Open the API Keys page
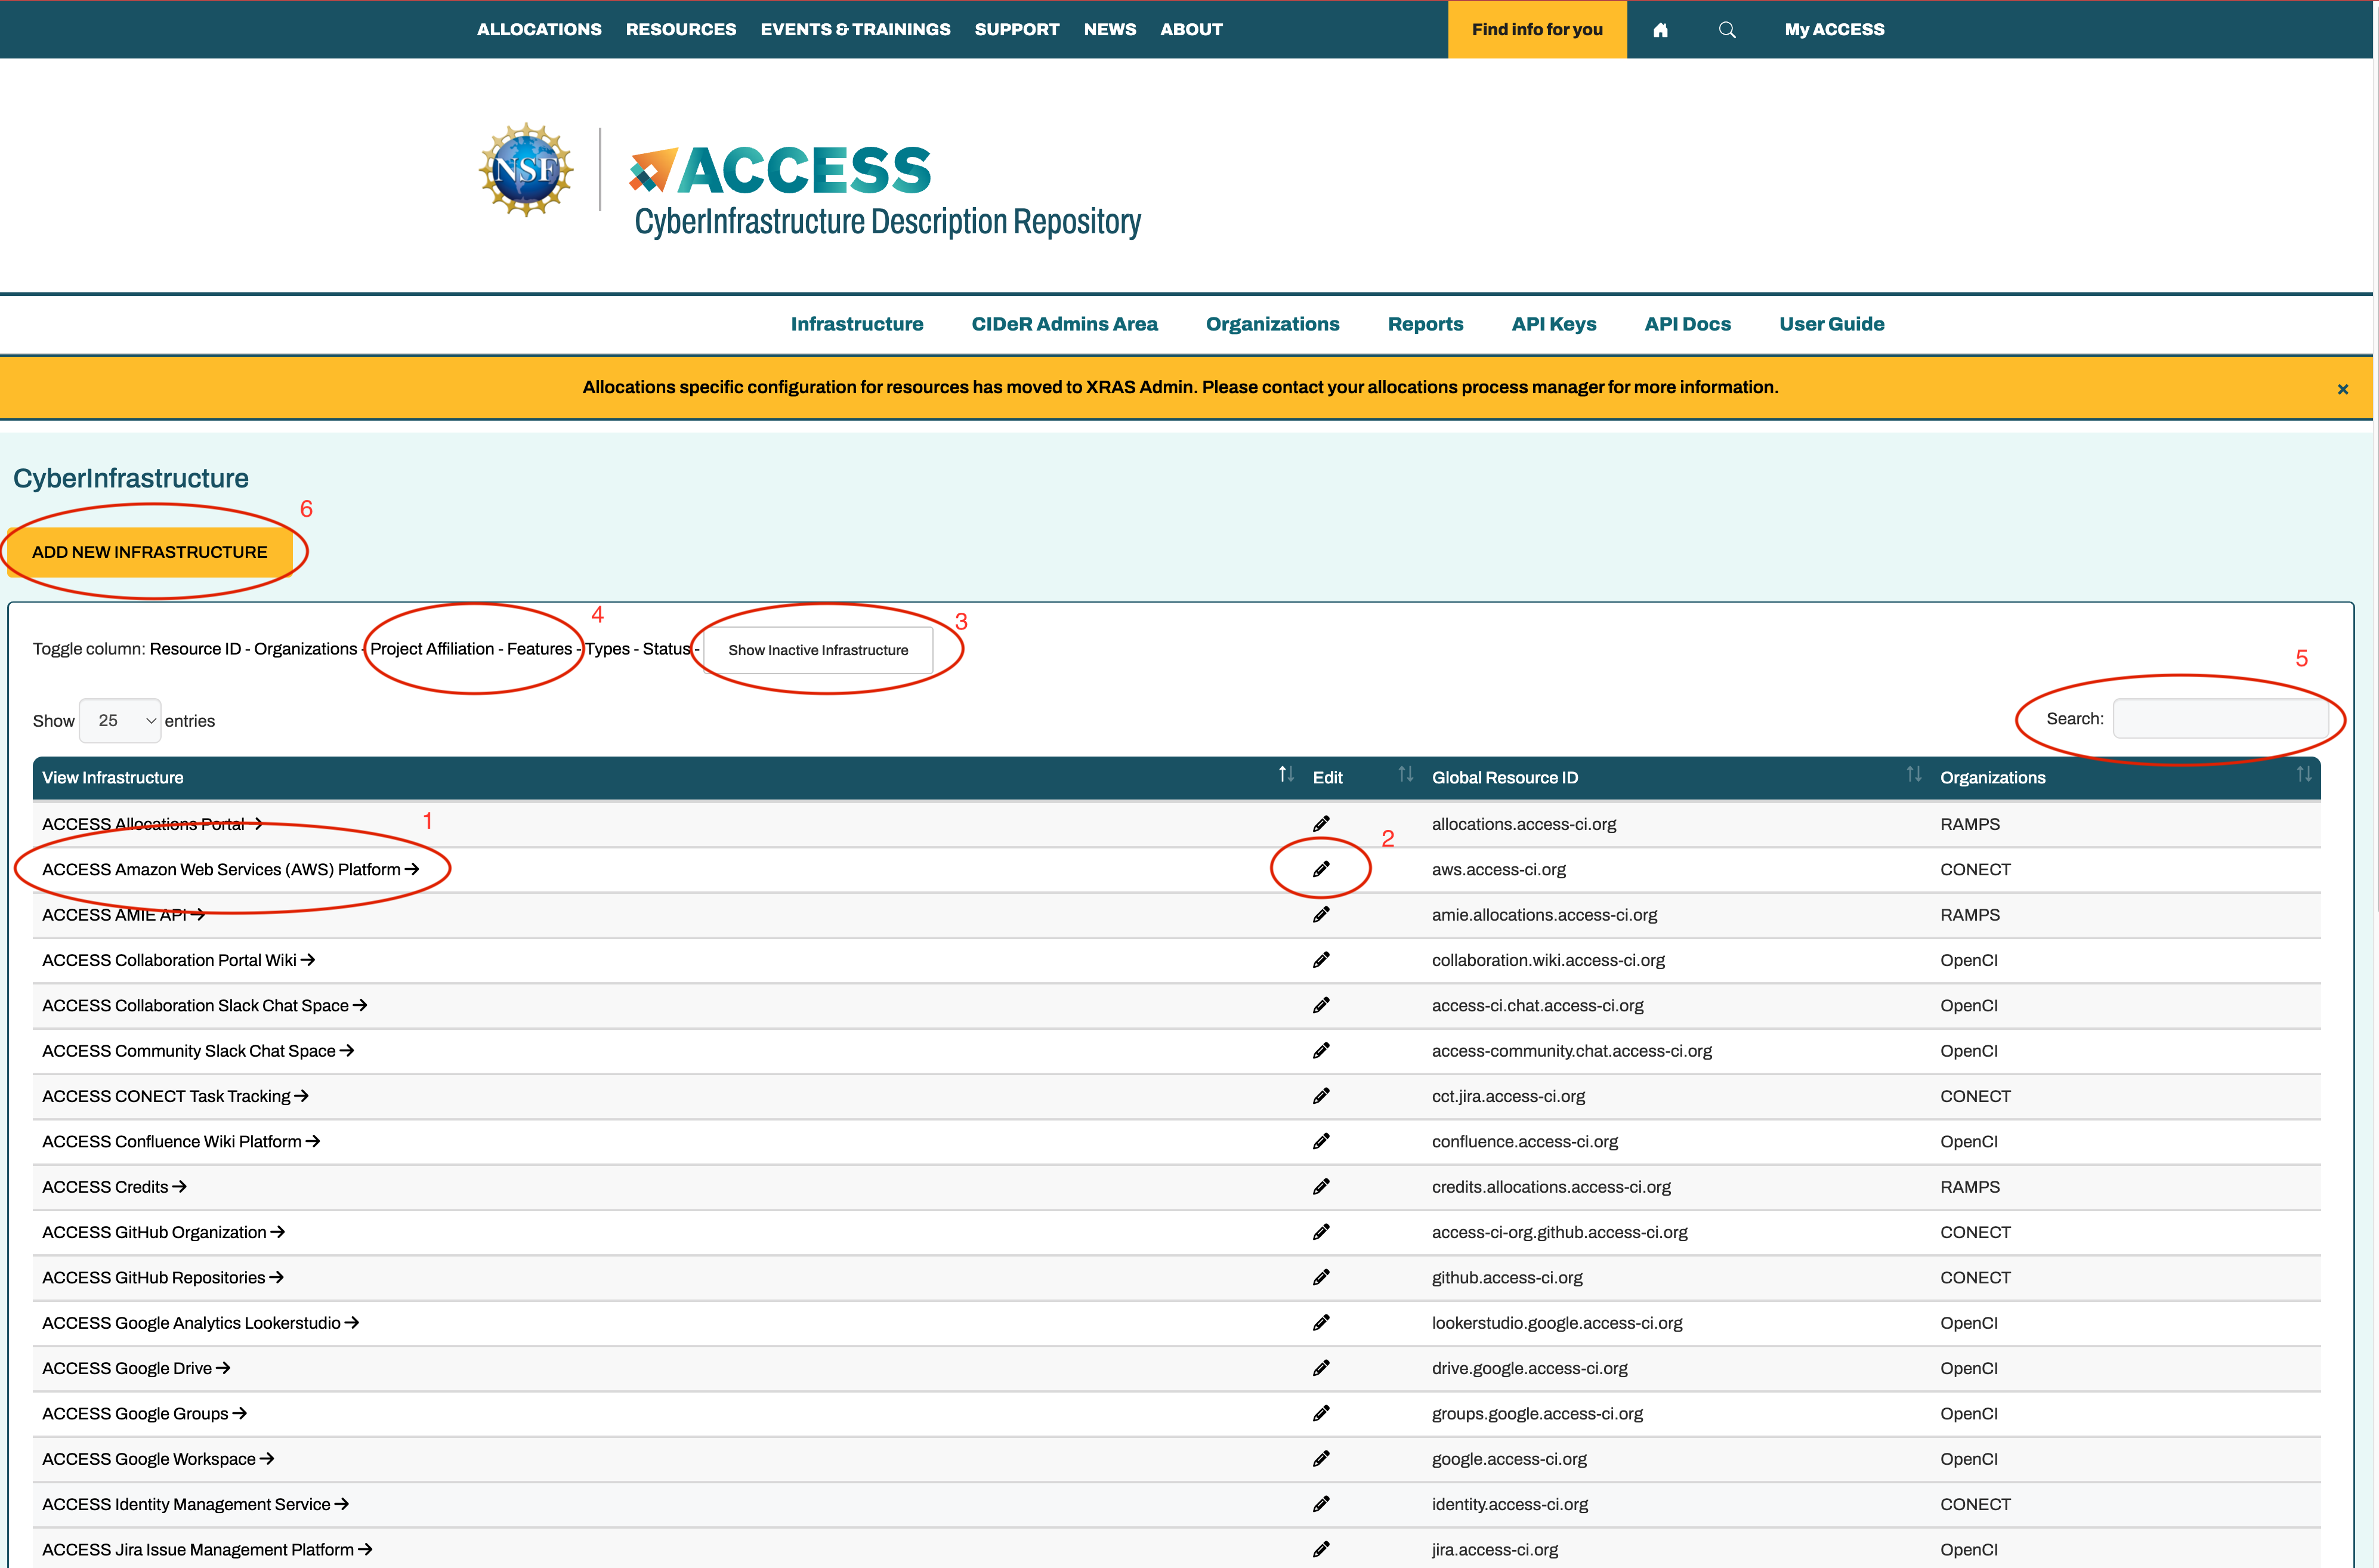This screenshot has height=1568, width=2379. [x=1553, y=324]
